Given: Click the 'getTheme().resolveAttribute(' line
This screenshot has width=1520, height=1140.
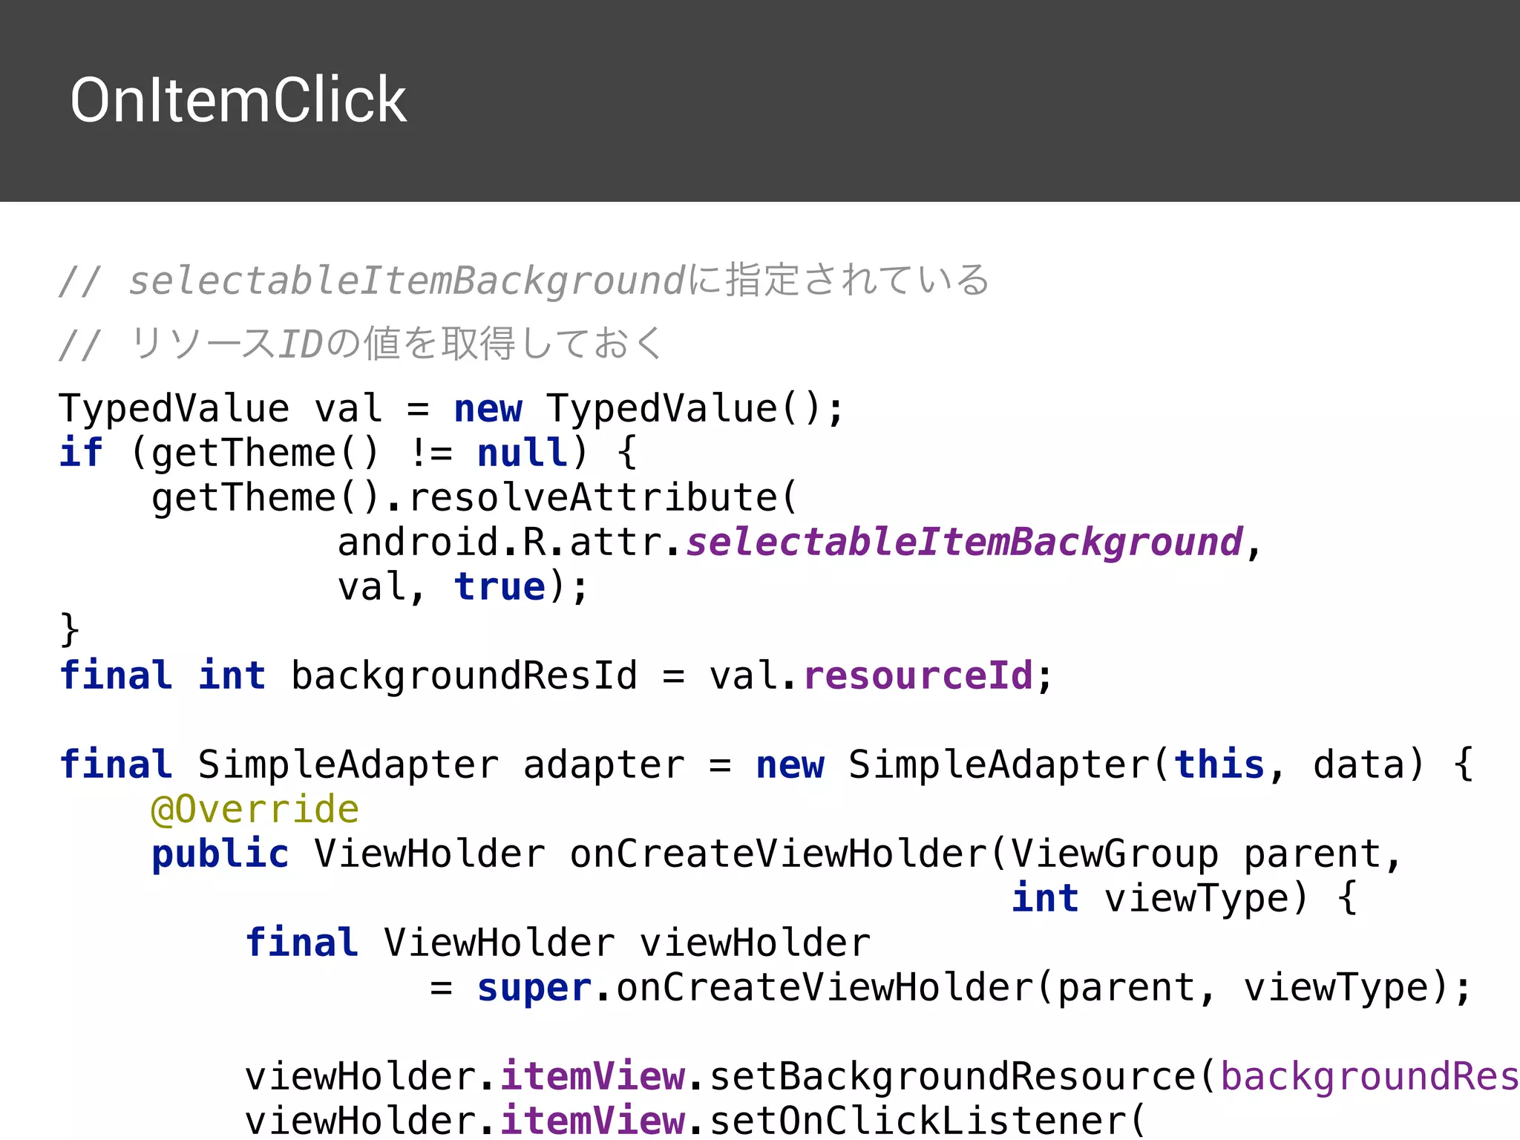Looking at the screenshot, I should [x=474, y=498].
